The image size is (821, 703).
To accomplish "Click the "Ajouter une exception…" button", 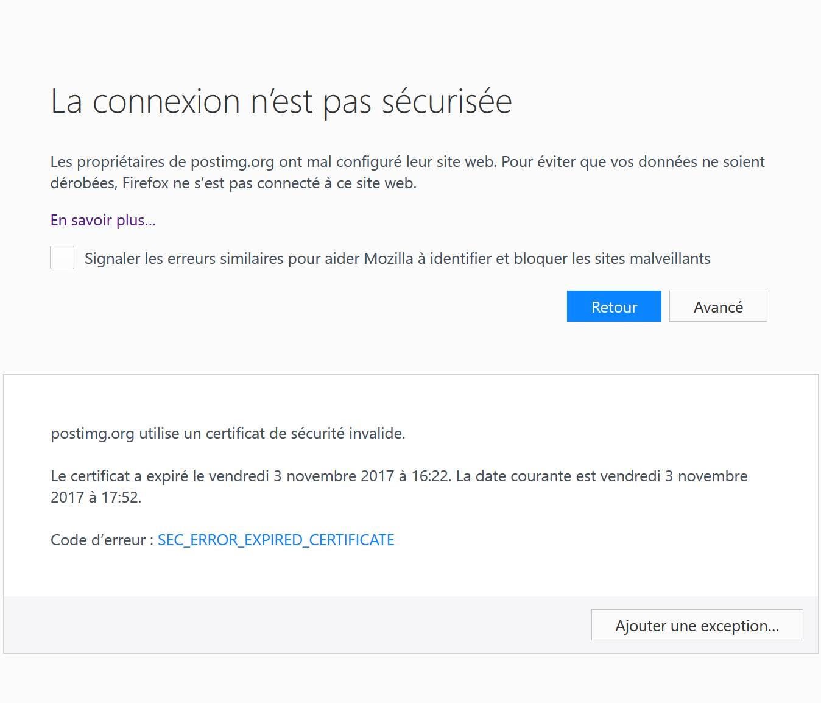I will (x=697, y=626).
